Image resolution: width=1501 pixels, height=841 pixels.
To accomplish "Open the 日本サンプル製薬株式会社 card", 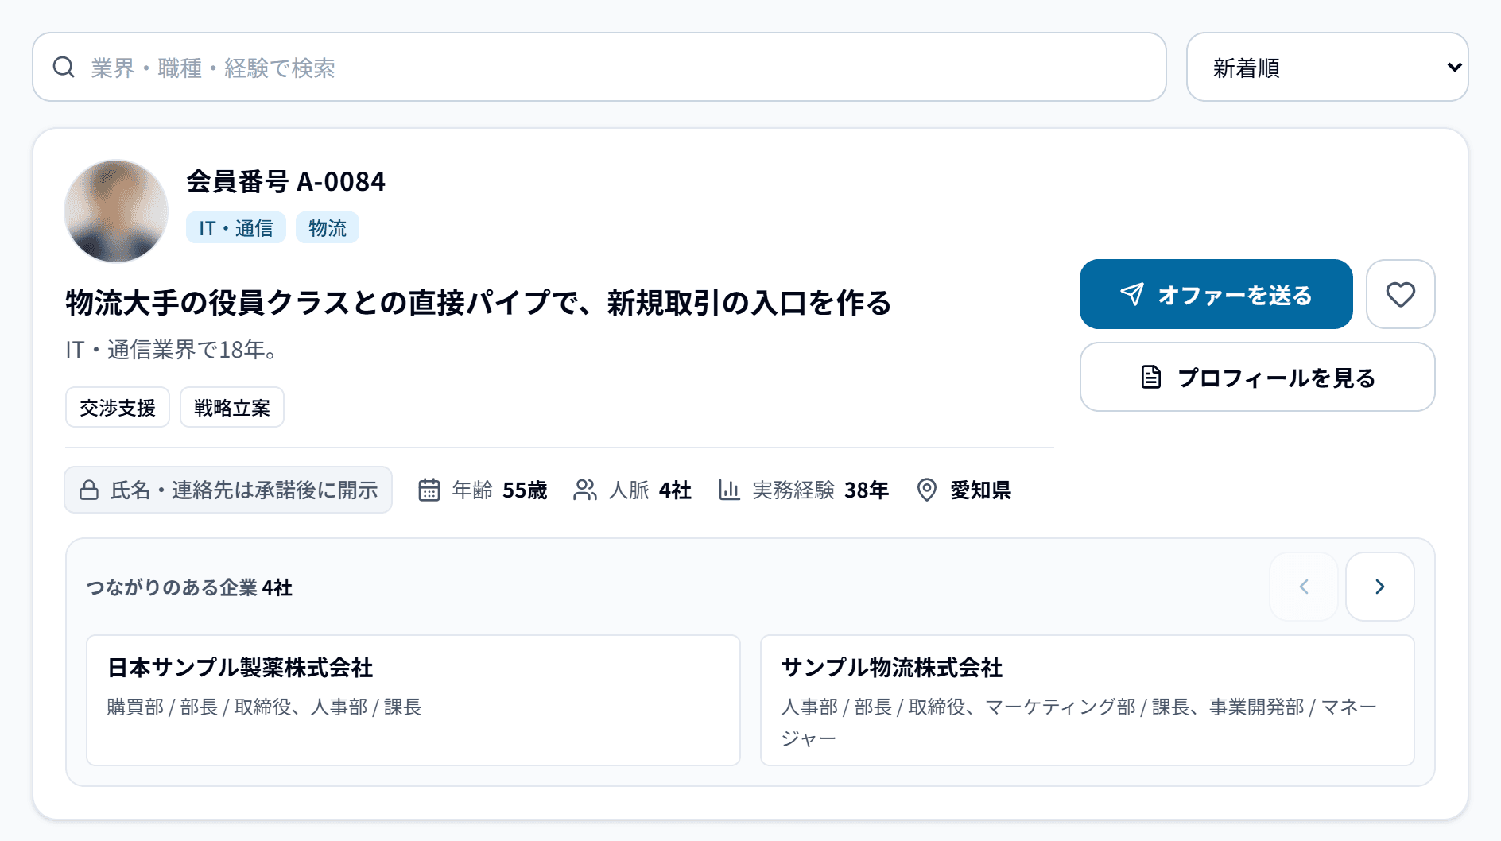I will [413, 700].
